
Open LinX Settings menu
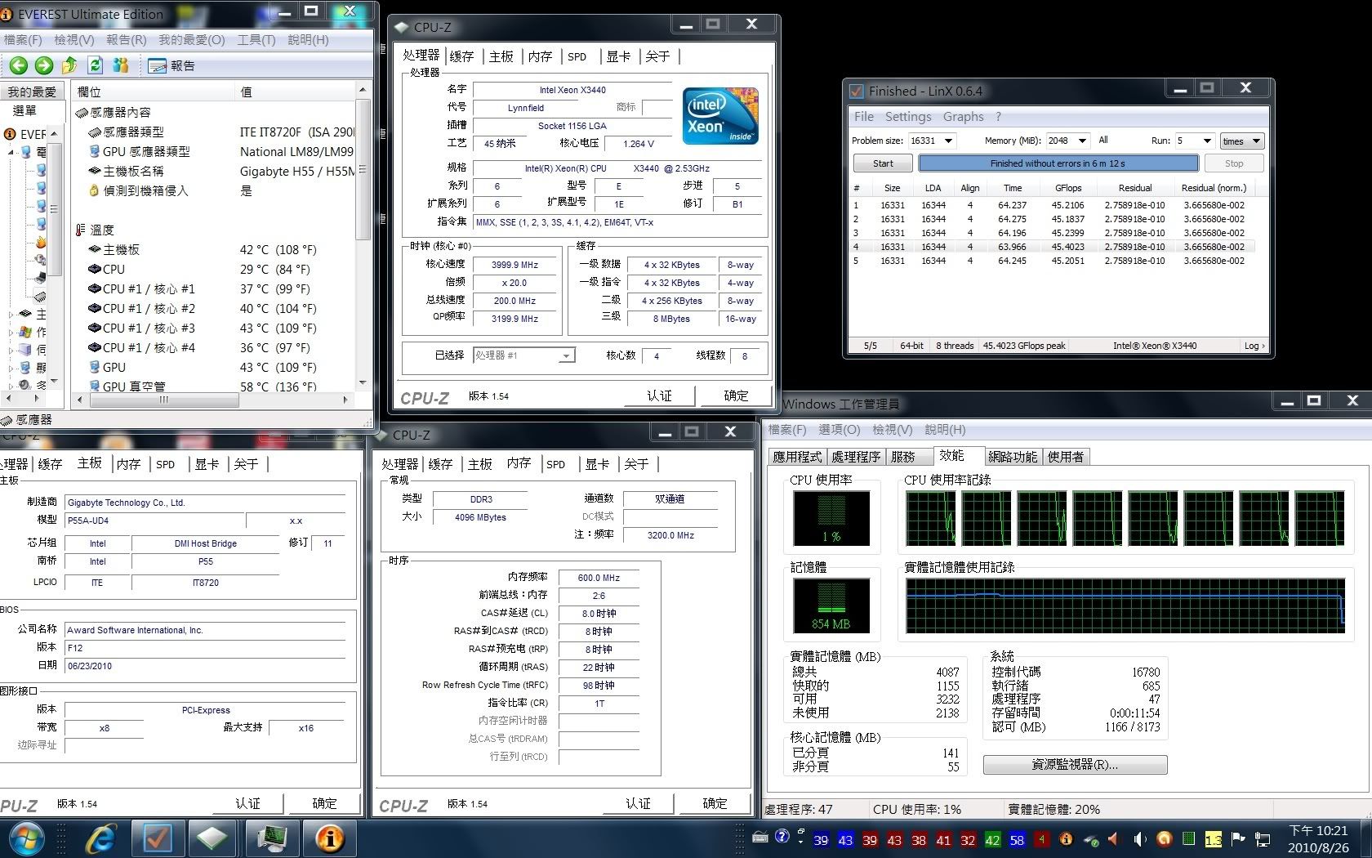pyautogui.click(x=908, y=117)
